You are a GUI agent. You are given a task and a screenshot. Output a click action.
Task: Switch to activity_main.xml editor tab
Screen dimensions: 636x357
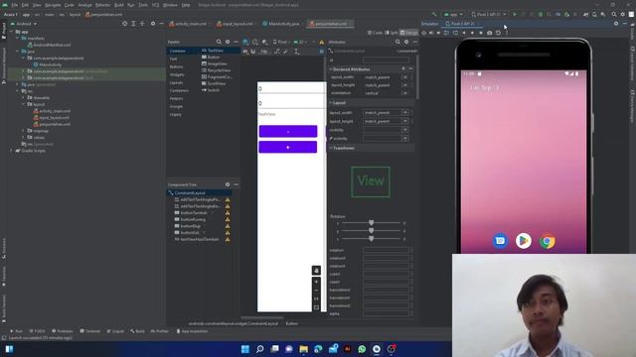tap(188, 24)
